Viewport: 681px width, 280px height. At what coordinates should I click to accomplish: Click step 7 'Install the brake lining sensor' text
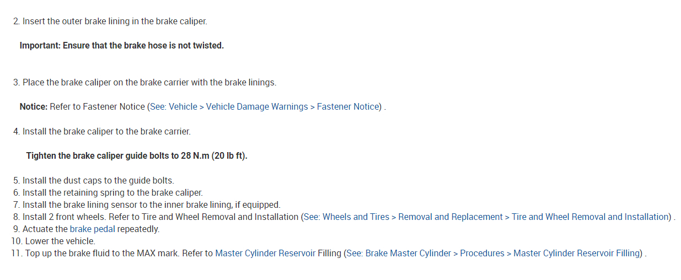tap(151, 204)
